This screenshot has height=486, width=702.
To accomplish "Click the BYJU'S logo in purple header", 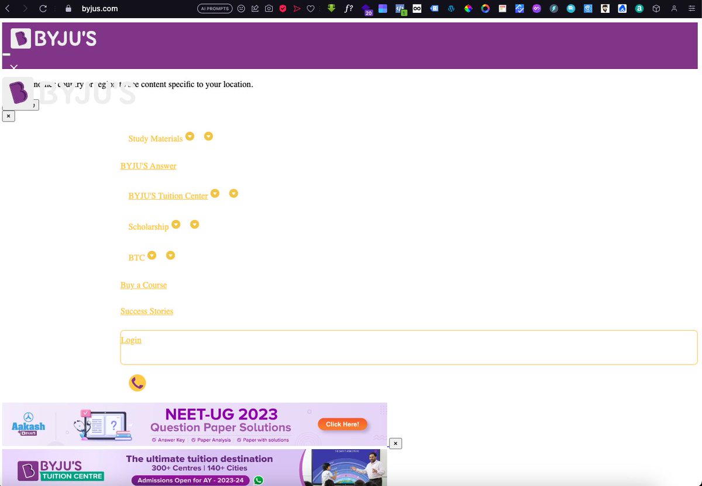I will pos(53,39).
